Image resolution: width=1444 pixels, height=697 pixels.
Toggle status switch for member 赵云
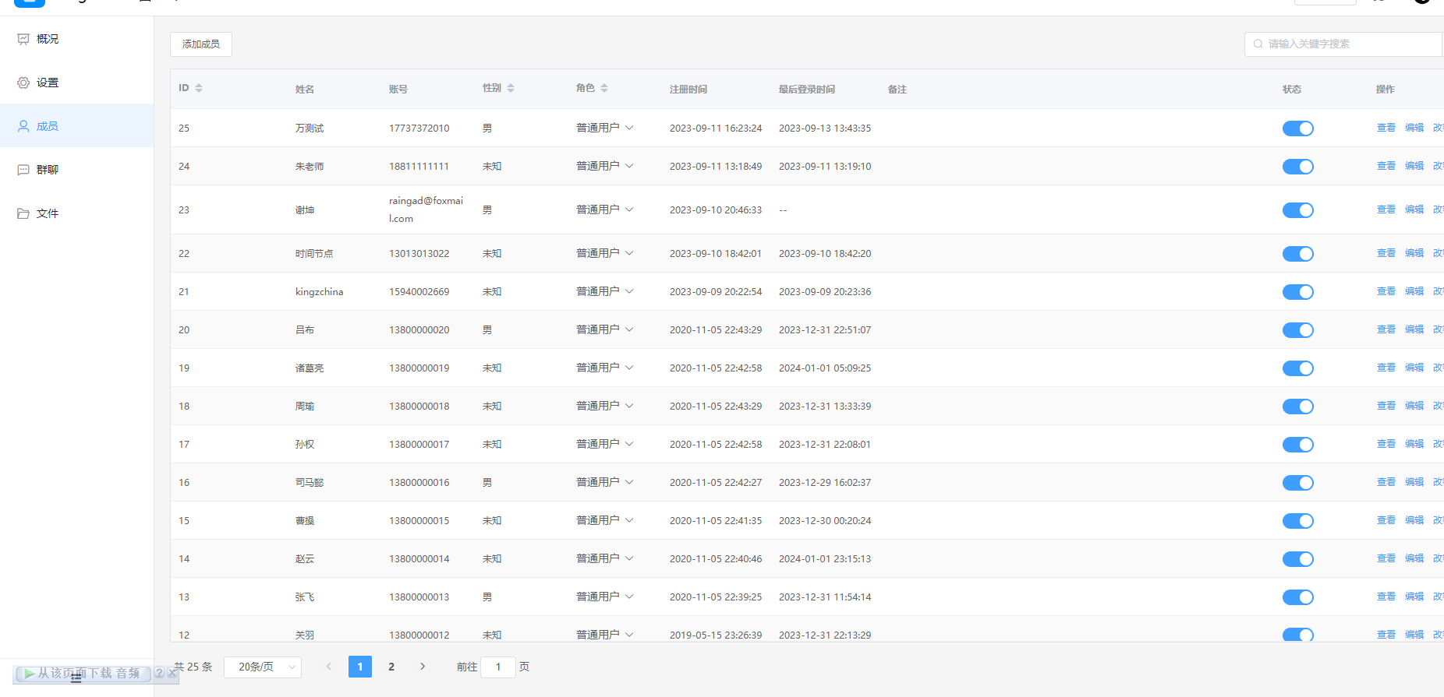point(1297,559)
